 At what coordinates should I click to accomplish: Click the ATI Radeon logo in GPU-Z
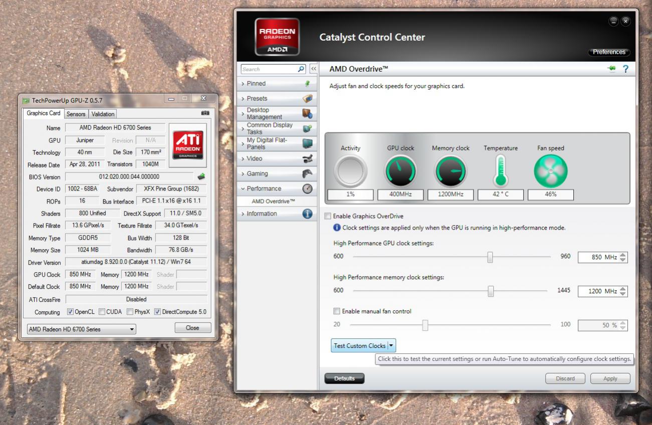tap(188, 145)
